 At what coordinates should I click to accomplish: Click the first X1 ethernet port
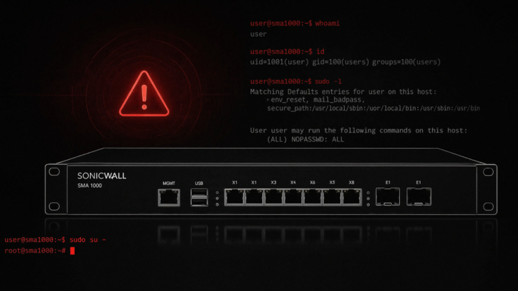(x=234, y=197)
